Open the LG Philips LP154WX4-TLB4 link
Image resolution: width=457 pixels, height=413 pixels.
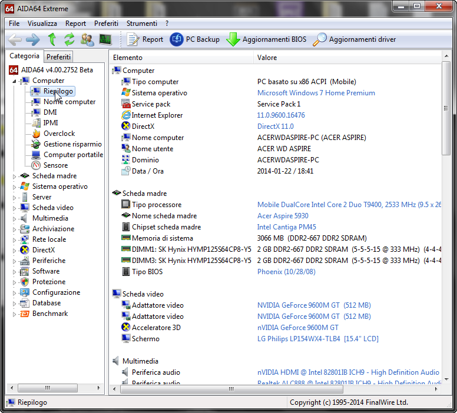click(317, 339)
